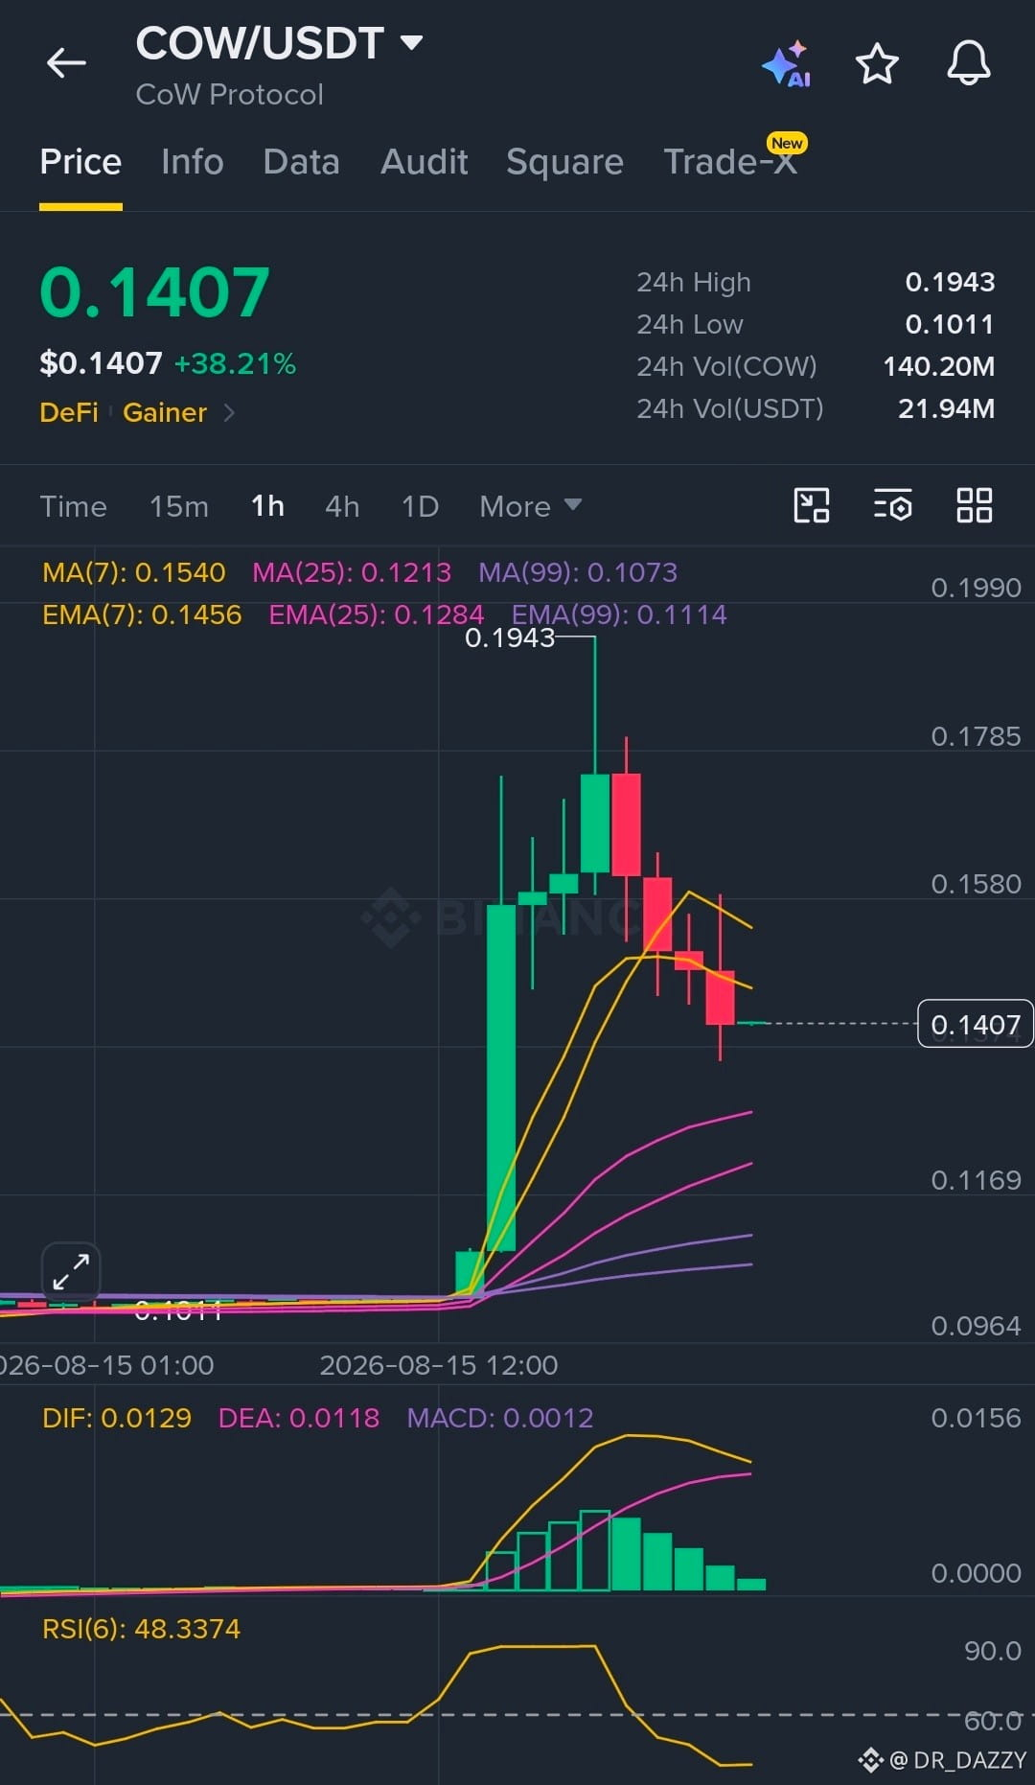
Task: Select the 1h interval
Action: (267, 506)
